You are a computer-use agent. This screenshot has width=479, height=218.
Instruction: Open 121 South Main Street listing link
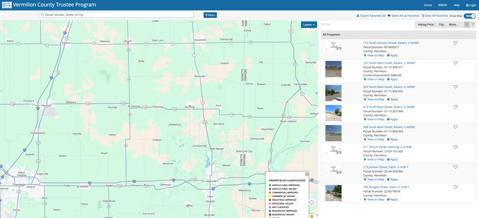pos(388,63)
